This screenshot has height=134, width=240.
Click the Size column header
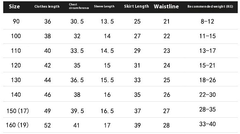[x=15, y=6]
